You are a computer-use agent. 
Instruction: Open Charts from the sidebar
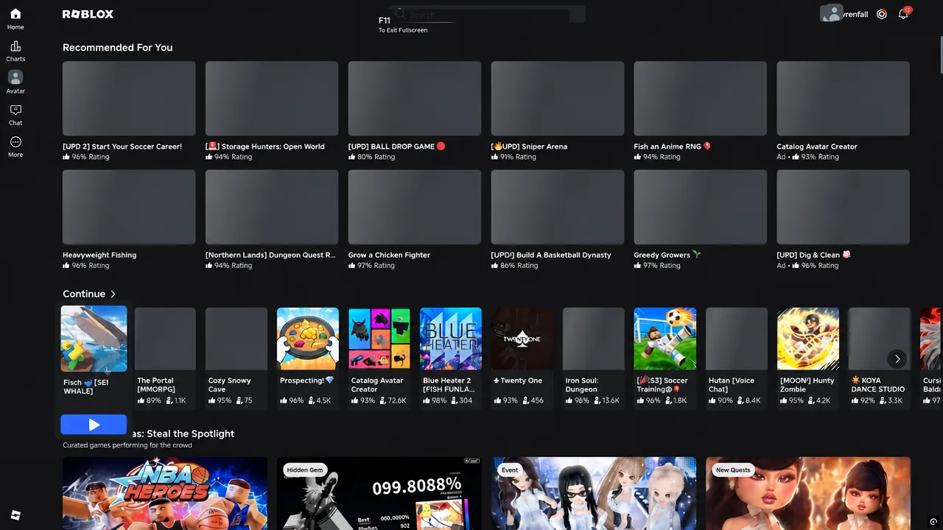click(x=15, y=52)
